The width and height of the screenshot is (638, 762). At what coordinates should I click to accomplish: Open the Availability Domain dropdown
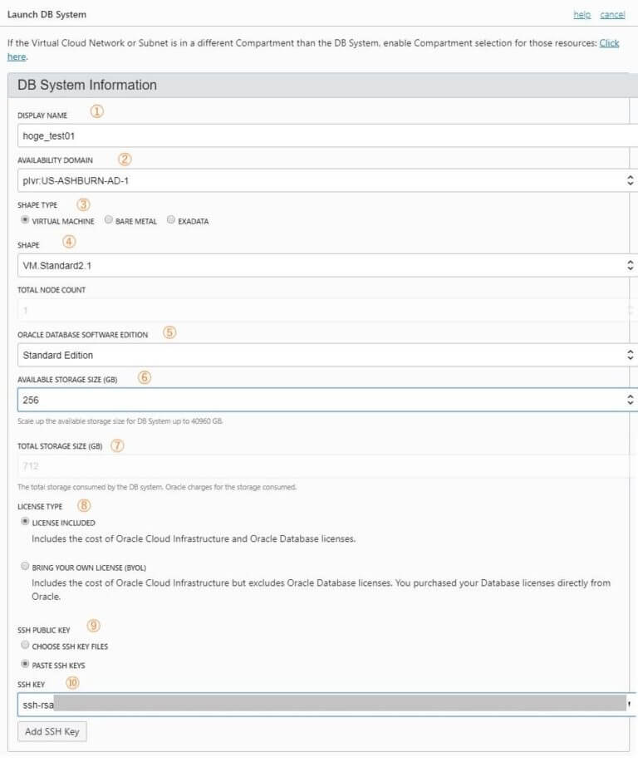click(324, 180)
